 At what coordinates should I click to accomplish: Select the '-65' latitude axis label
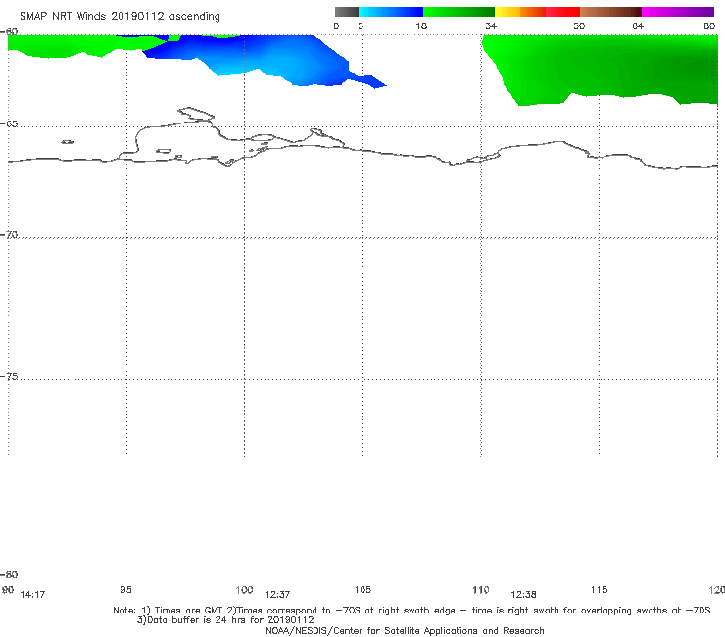pos(9,124)
